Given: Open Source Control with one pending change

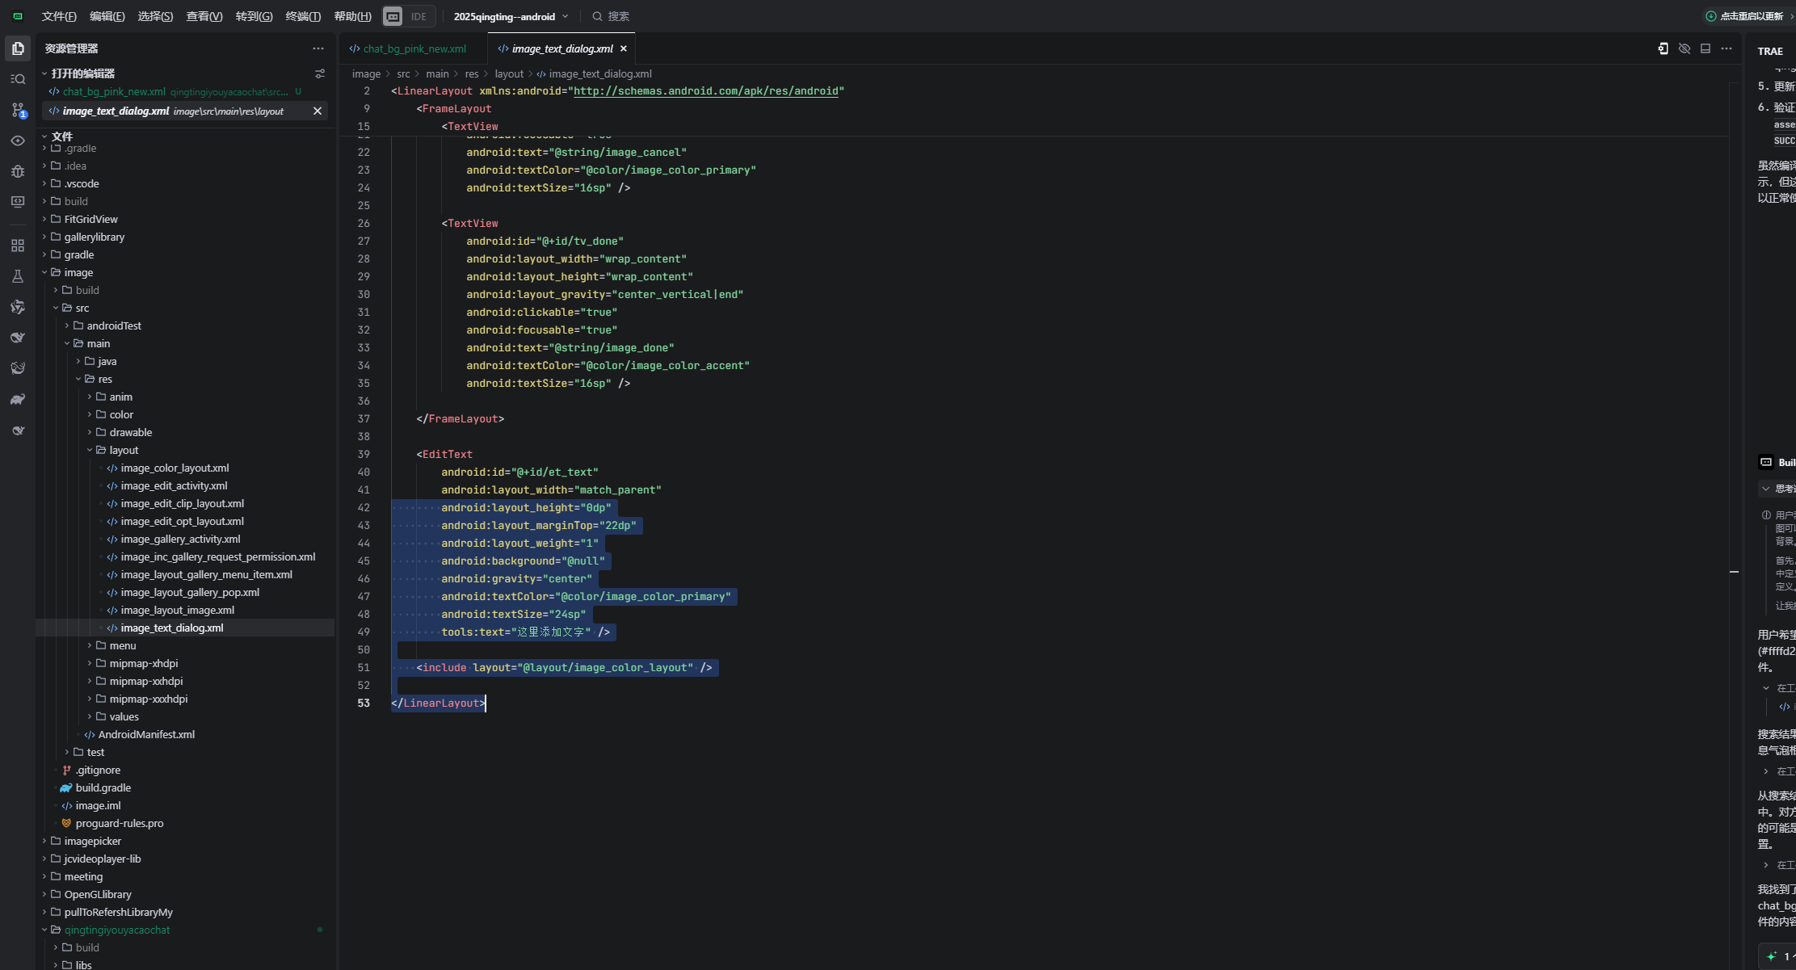Looking at the screenshot, I should coord(18,110).
